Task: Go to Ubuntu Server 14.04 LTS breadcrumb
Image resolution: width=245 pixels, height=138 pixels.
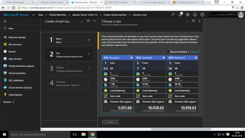Action: (85, 15)
